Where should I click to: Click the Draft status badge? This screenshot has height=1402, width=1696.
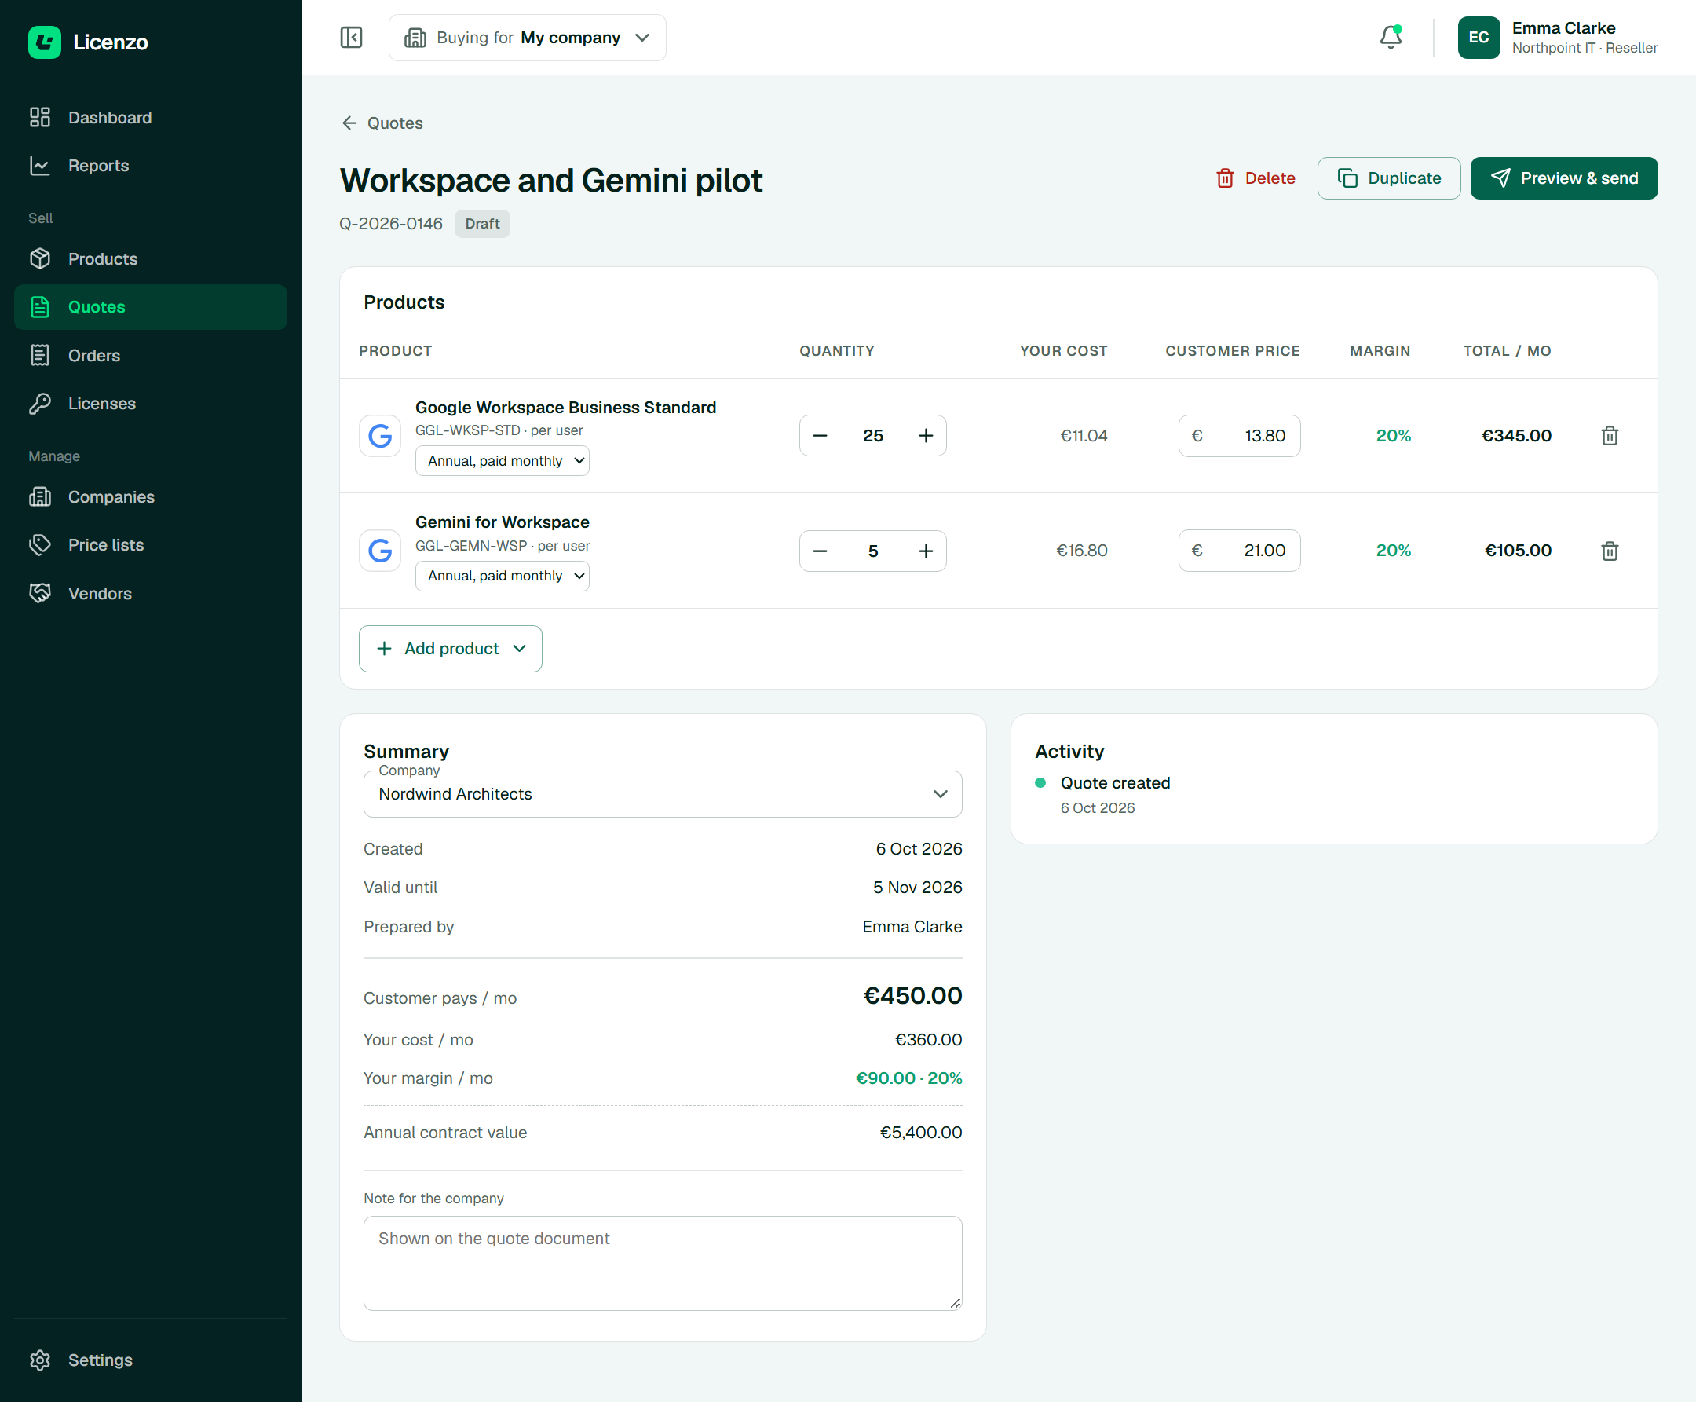pos(482,224)
